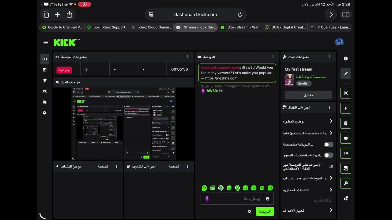Expand تعيين الأهداف set goals option
The width and height of the screenshot is (392, 220).
tap(307, 210)
